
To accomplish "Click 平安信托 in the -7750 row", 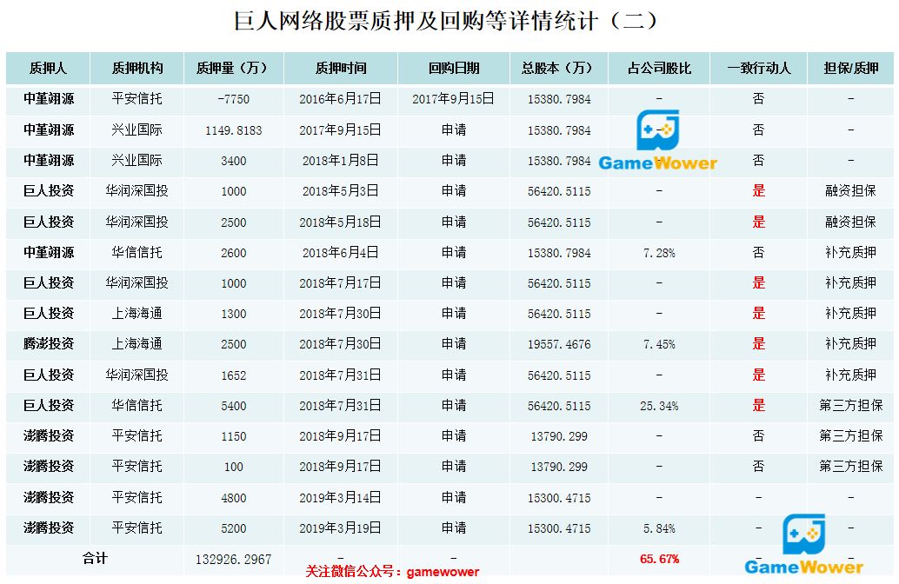I will [137, 99].
